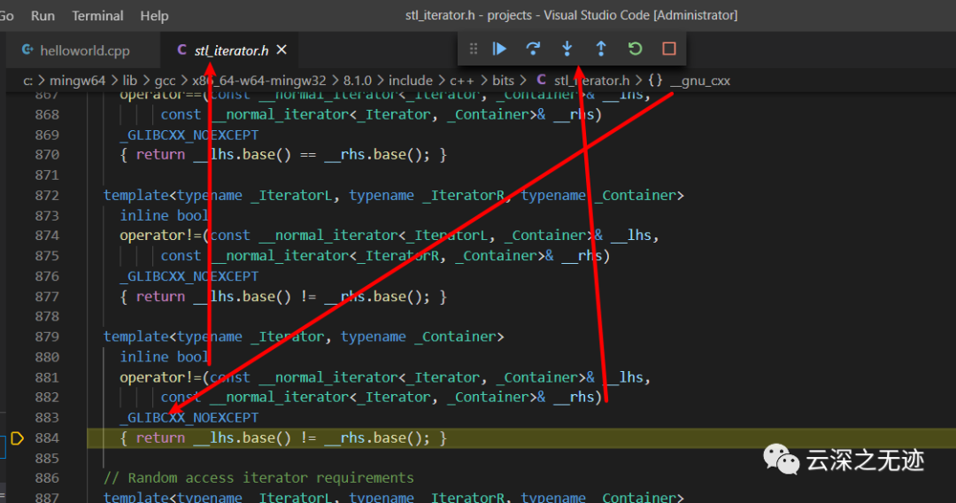Click the current execution arrow at line 884
This screenshot has height=503, width=956.
[17, 437]
